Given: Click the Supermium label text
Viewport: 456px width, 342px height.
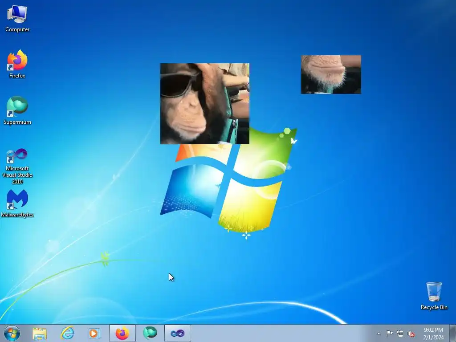Looking at the screenshot, I should point(17,122).
